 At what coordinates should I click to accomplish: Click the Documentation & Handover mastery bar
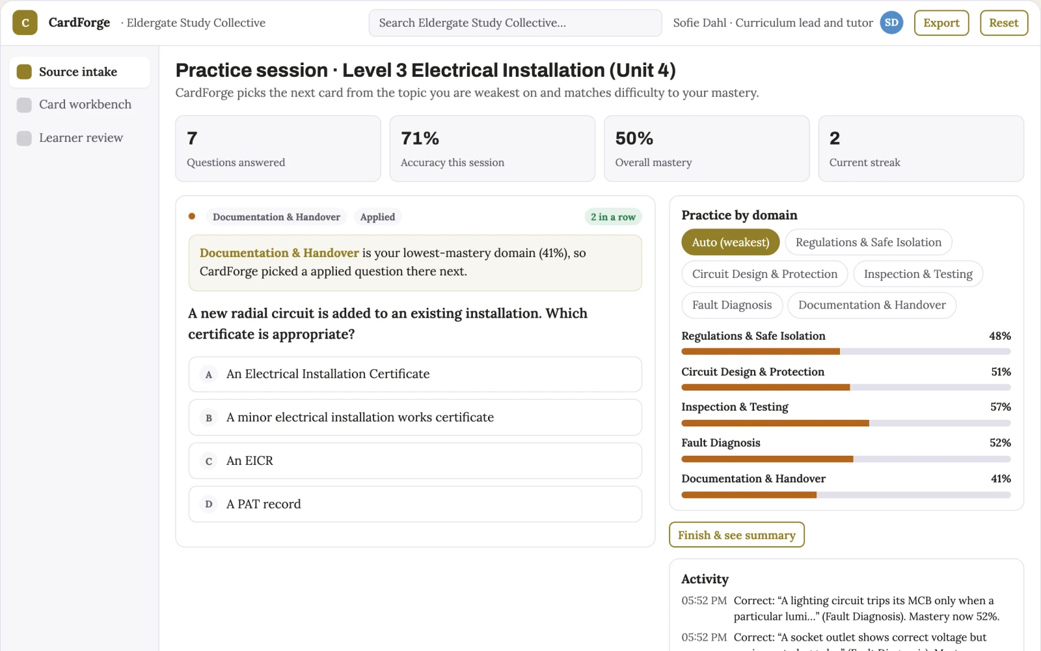coord(846,495)
